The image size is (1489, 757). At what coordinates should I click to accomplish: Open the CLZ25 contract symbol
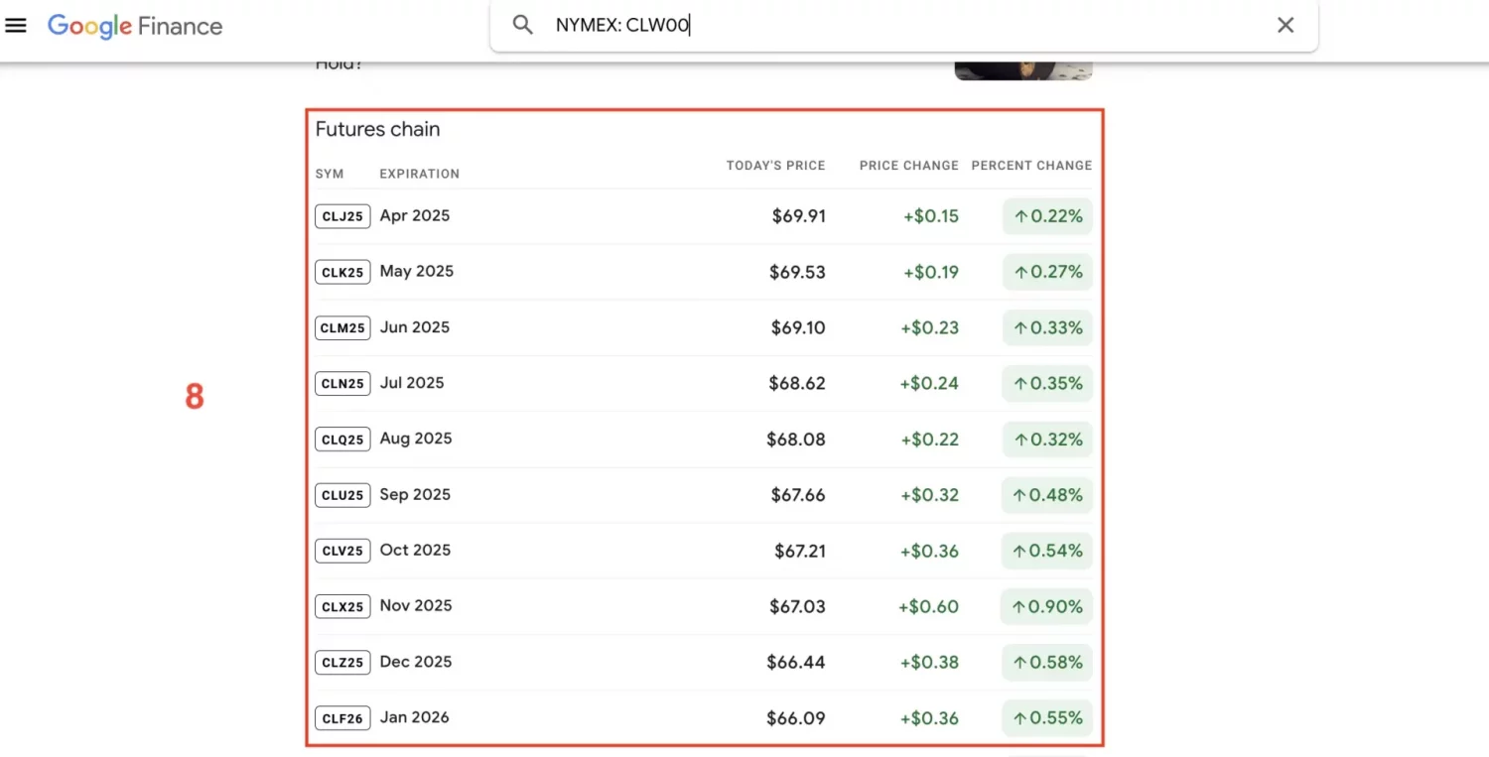[x=342, y=662]
